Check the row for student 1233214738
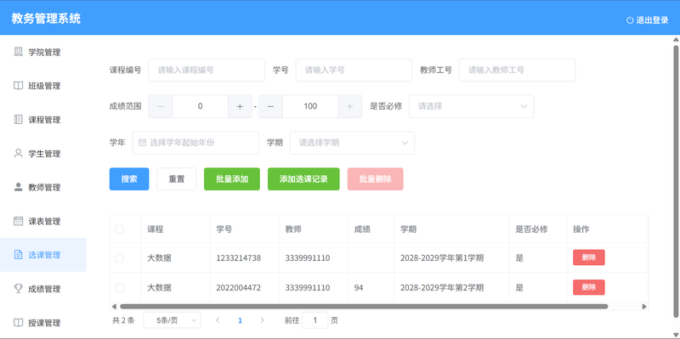The image size is (680, 339). tap(120, 258)
